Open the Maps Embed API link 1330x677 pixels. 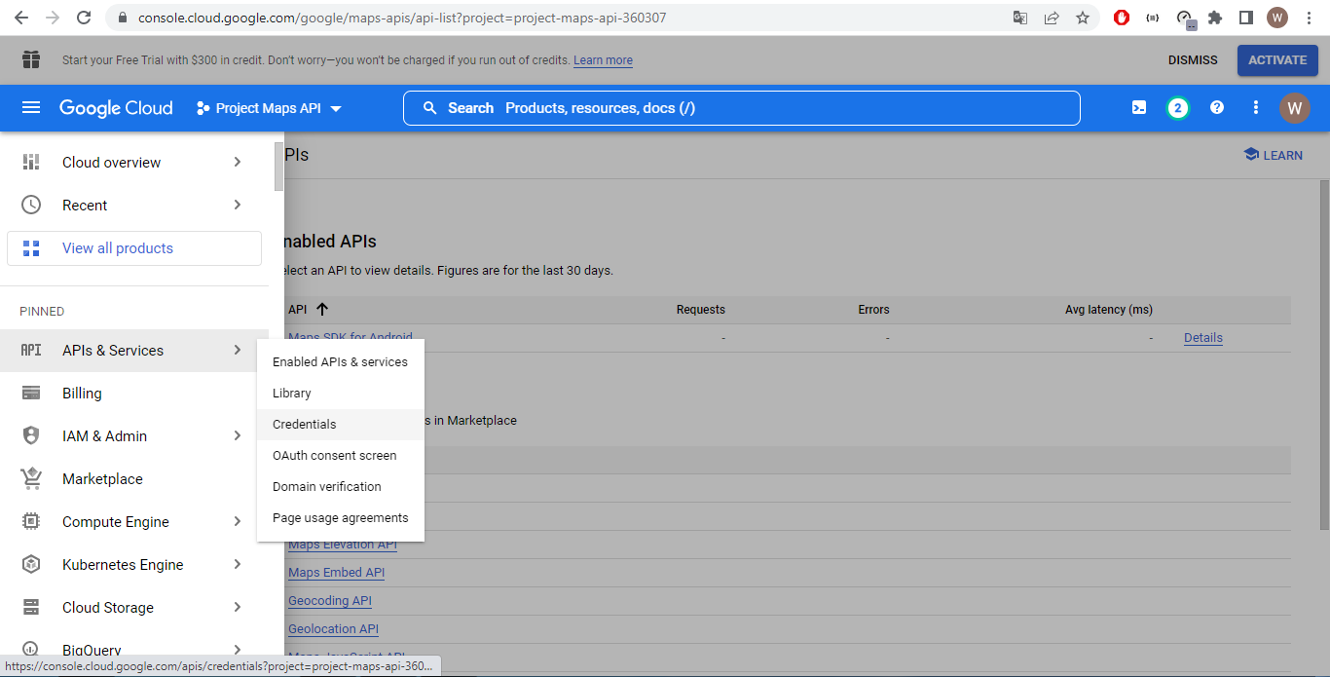tap(337, 573)
